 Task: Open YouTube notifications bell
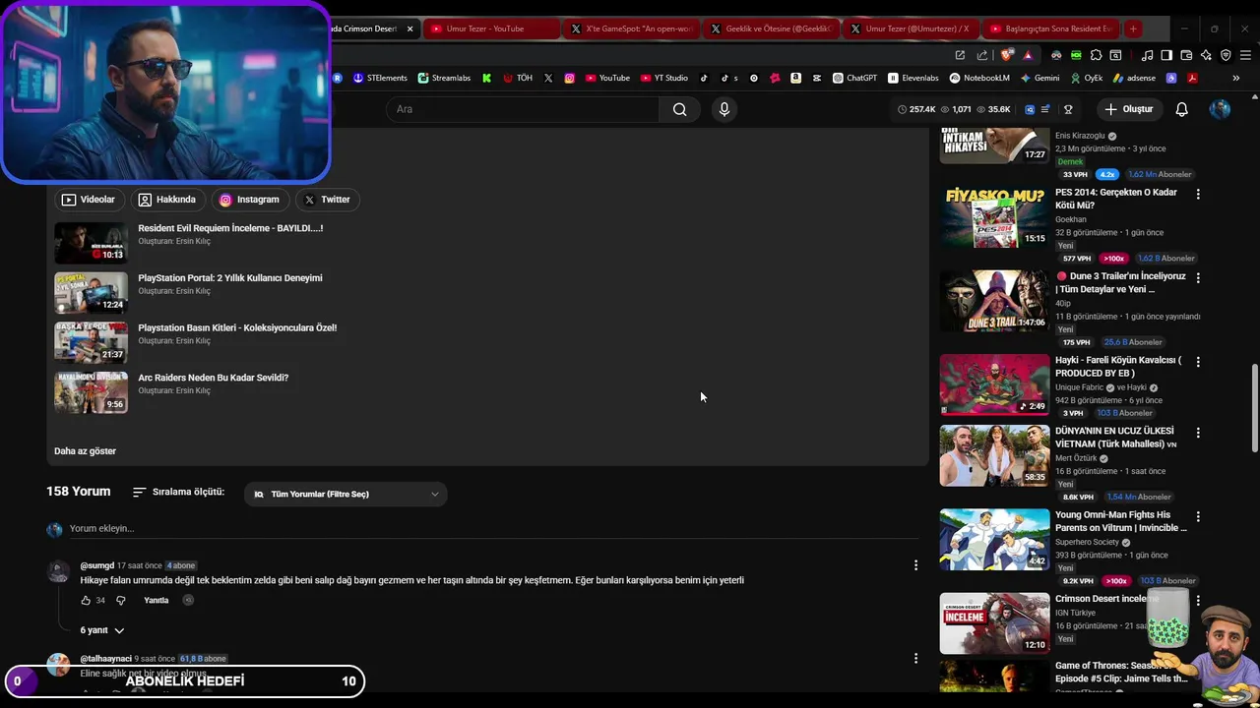tap(1181, 109)
